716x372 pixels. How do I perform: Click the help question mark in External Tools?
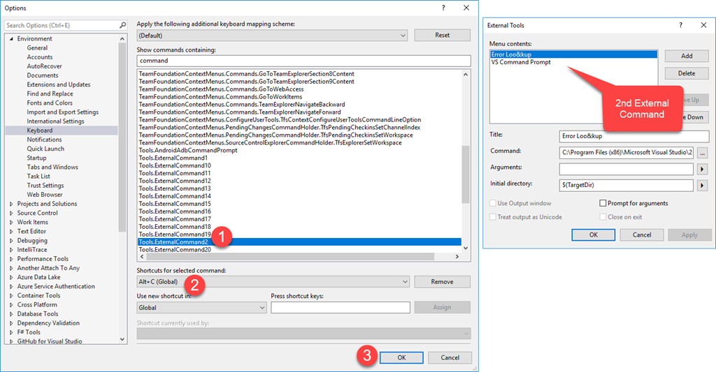pyautogui.click(x=681, y=25)
